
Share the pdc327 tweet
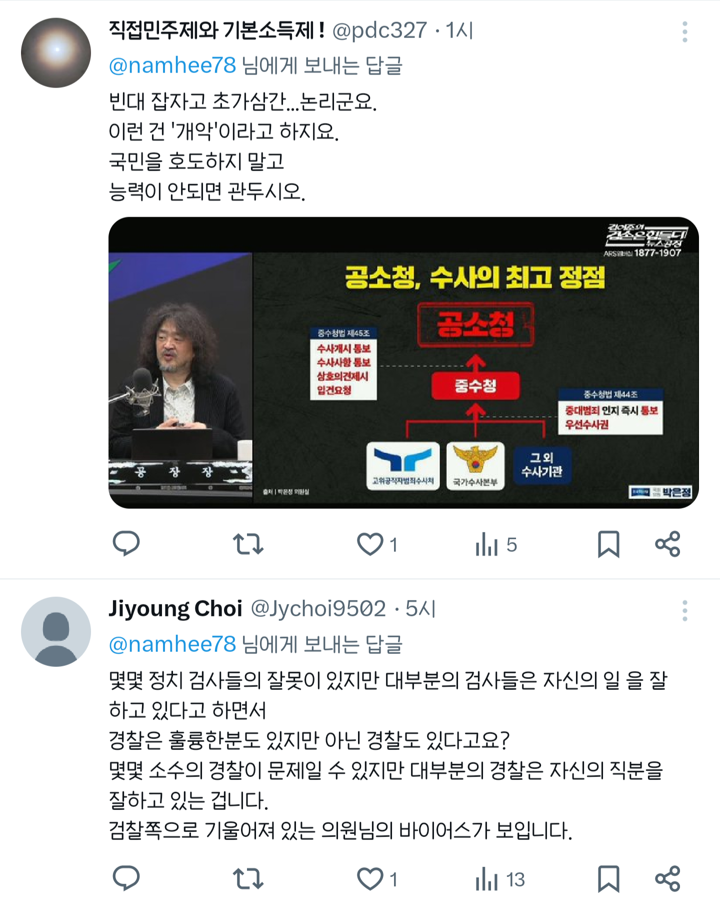tap(668, 544)
